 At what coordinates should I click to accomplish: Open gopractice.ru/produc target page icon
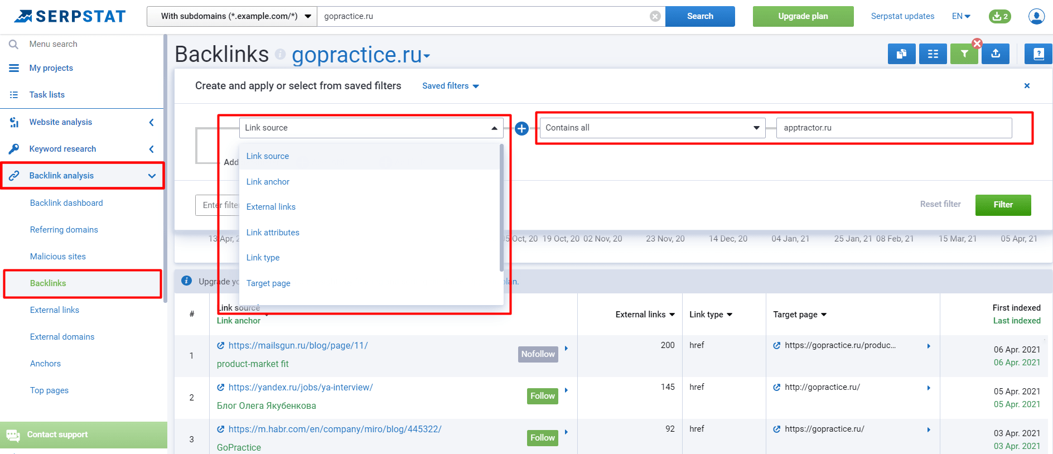[777, 346]
